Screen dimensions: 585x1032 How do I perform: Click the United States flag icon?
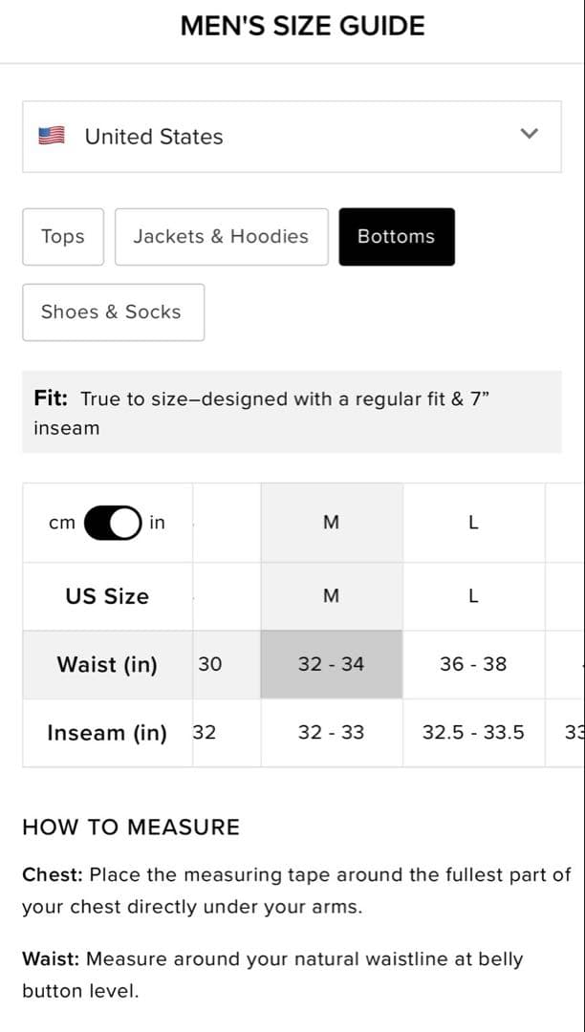point(51,137)
